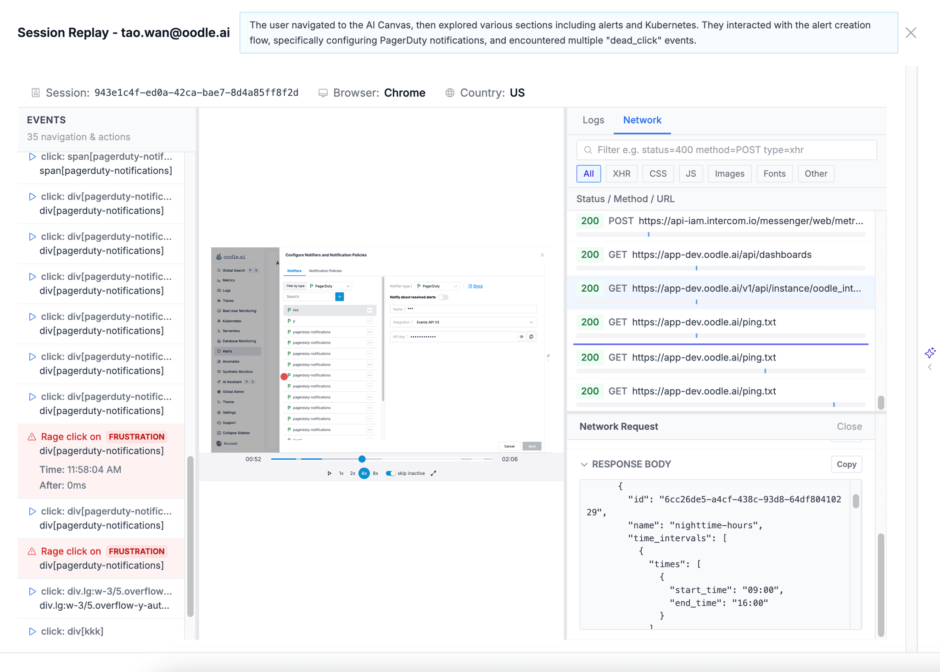Select the api/dashboards GET request row
This screenshot has width=940, height=672.
pyautogui.click(x=721, y=258)
